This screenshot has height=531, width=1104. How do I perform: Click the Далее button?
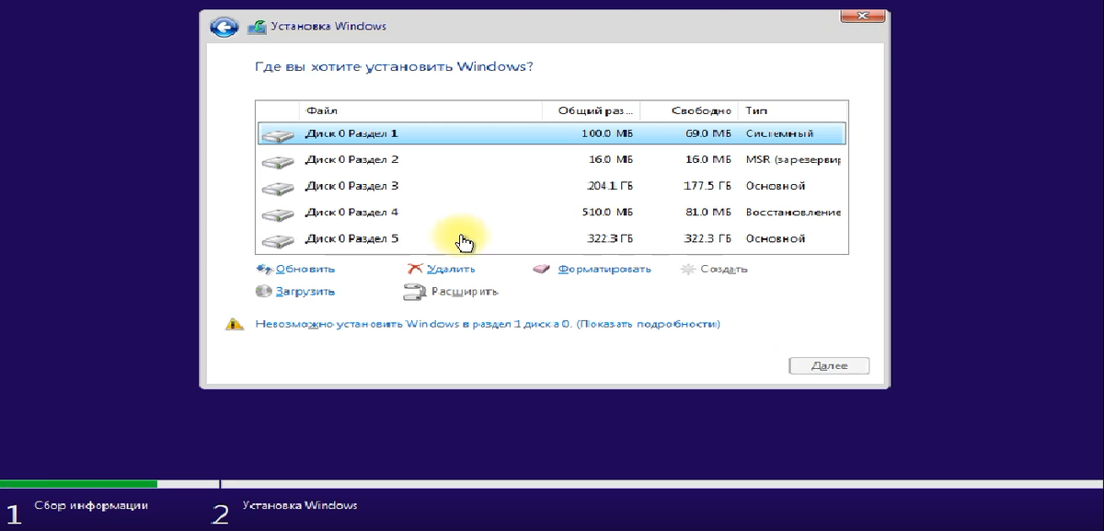click(829, 365)
